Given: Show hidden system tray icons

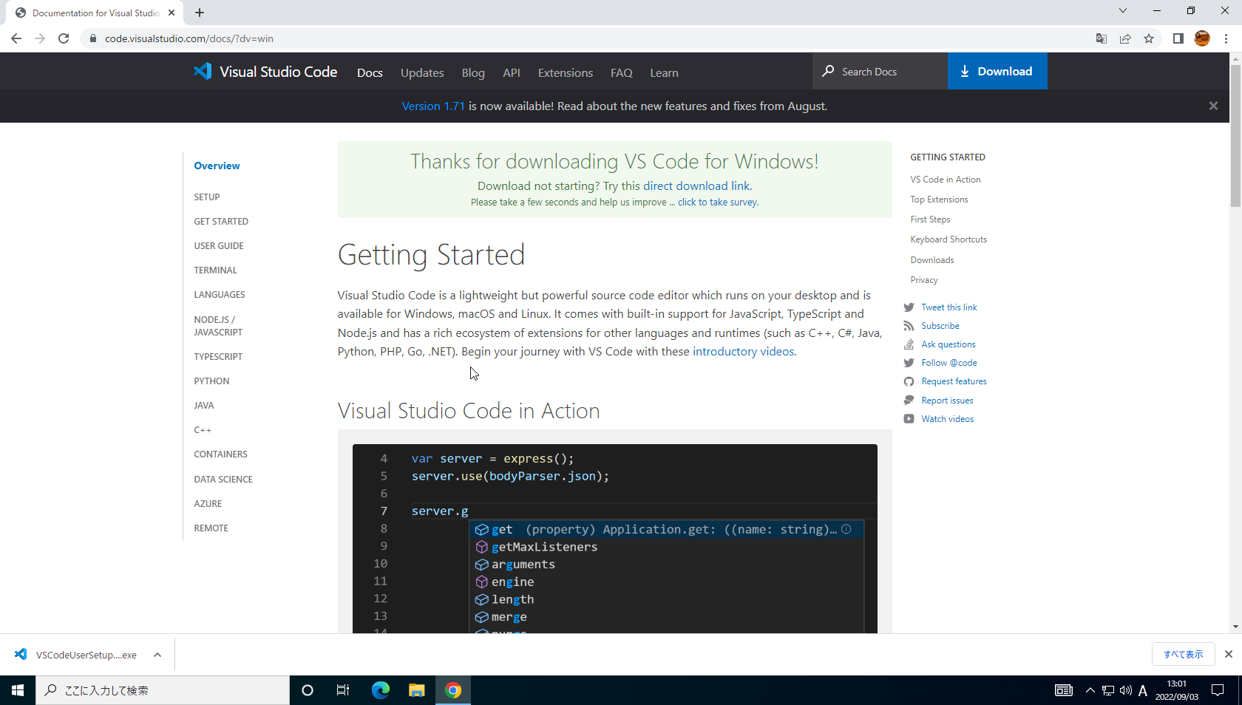Looking at the screenshot, I should click(x=1090, y=690).
